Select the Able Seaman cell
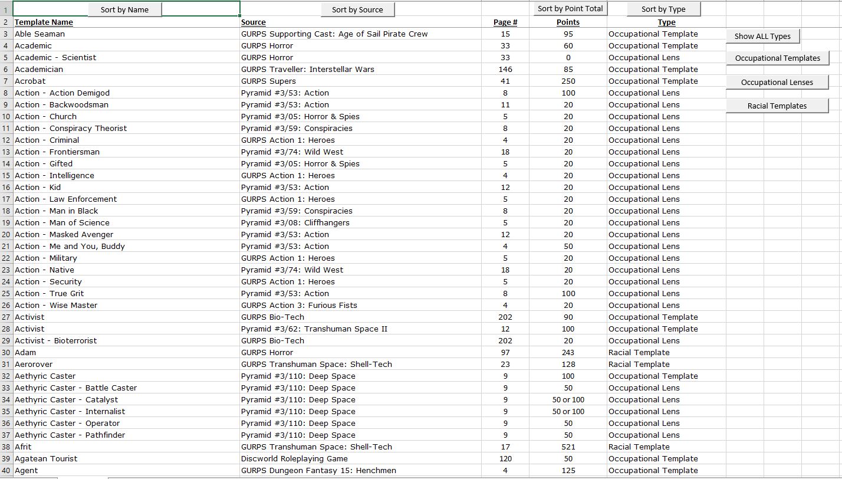This screenshot has width=842, height=479. pyautogui.click(x=126, y=34)
